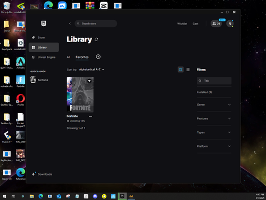Toggle the Installed (1) filter

click(x=204, y=92)
